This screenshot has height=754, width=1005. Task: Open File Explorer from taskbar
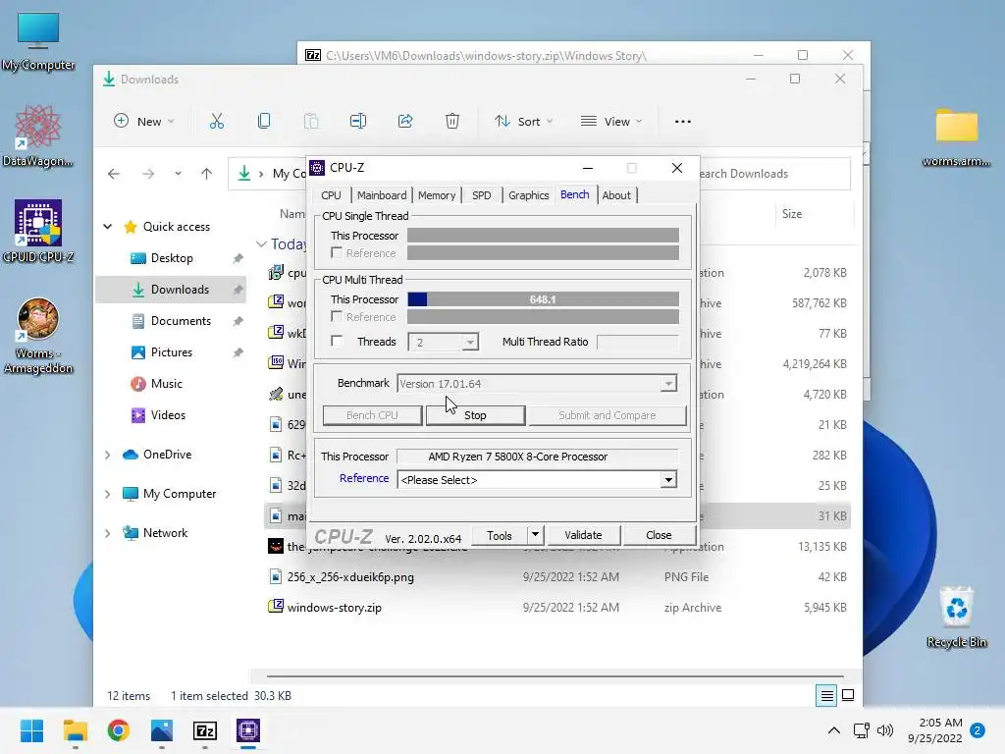[75, 730]
